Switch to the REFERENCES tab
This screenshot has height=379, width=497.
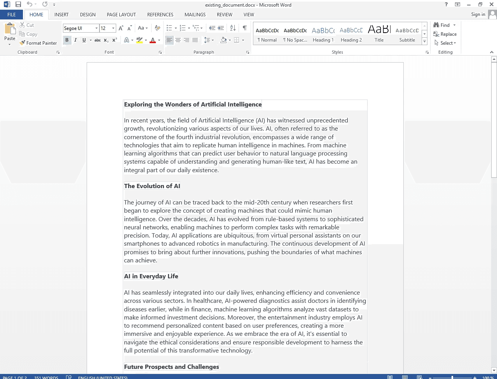click(x=160, y=14)
